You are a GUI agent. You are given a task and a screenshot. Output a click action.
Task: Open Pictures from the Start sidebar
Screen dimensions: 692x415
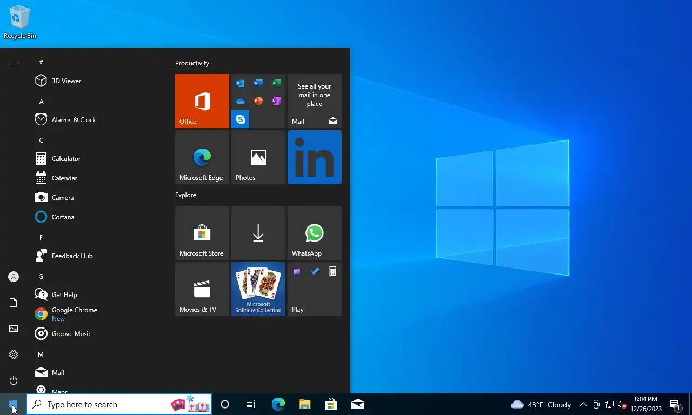point(14,329)
